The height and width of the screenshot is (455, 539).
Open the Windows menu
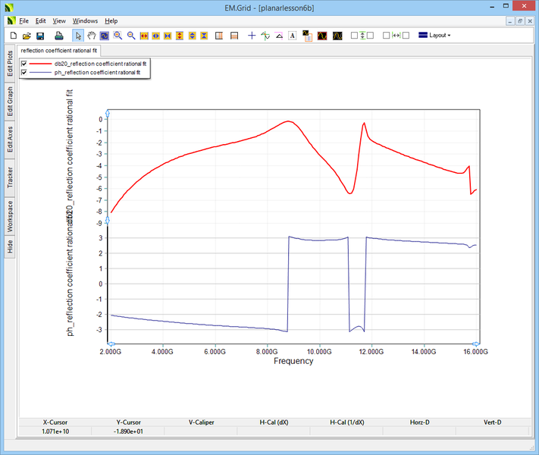(85, 20)
